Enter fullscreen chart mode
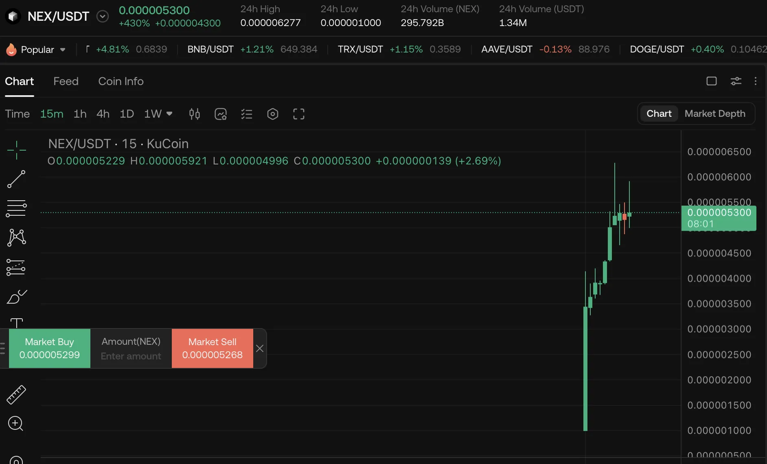The image size is (767, 464). [299, 114]
